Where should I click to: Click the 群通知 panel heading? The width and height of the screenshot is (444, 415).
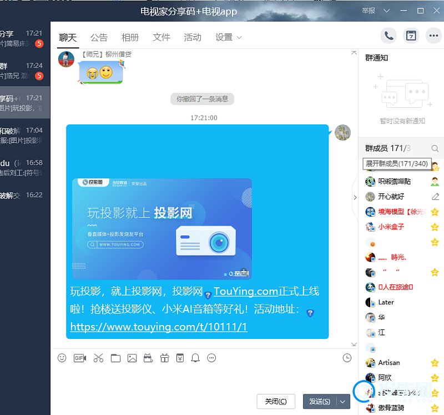tap(376, 58)
